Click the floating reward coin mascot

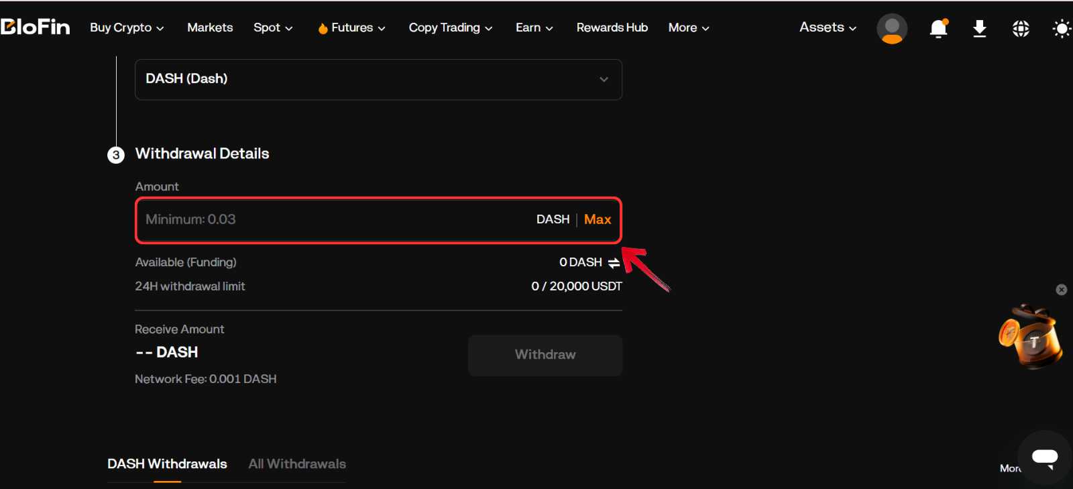tap(1030, 337)
